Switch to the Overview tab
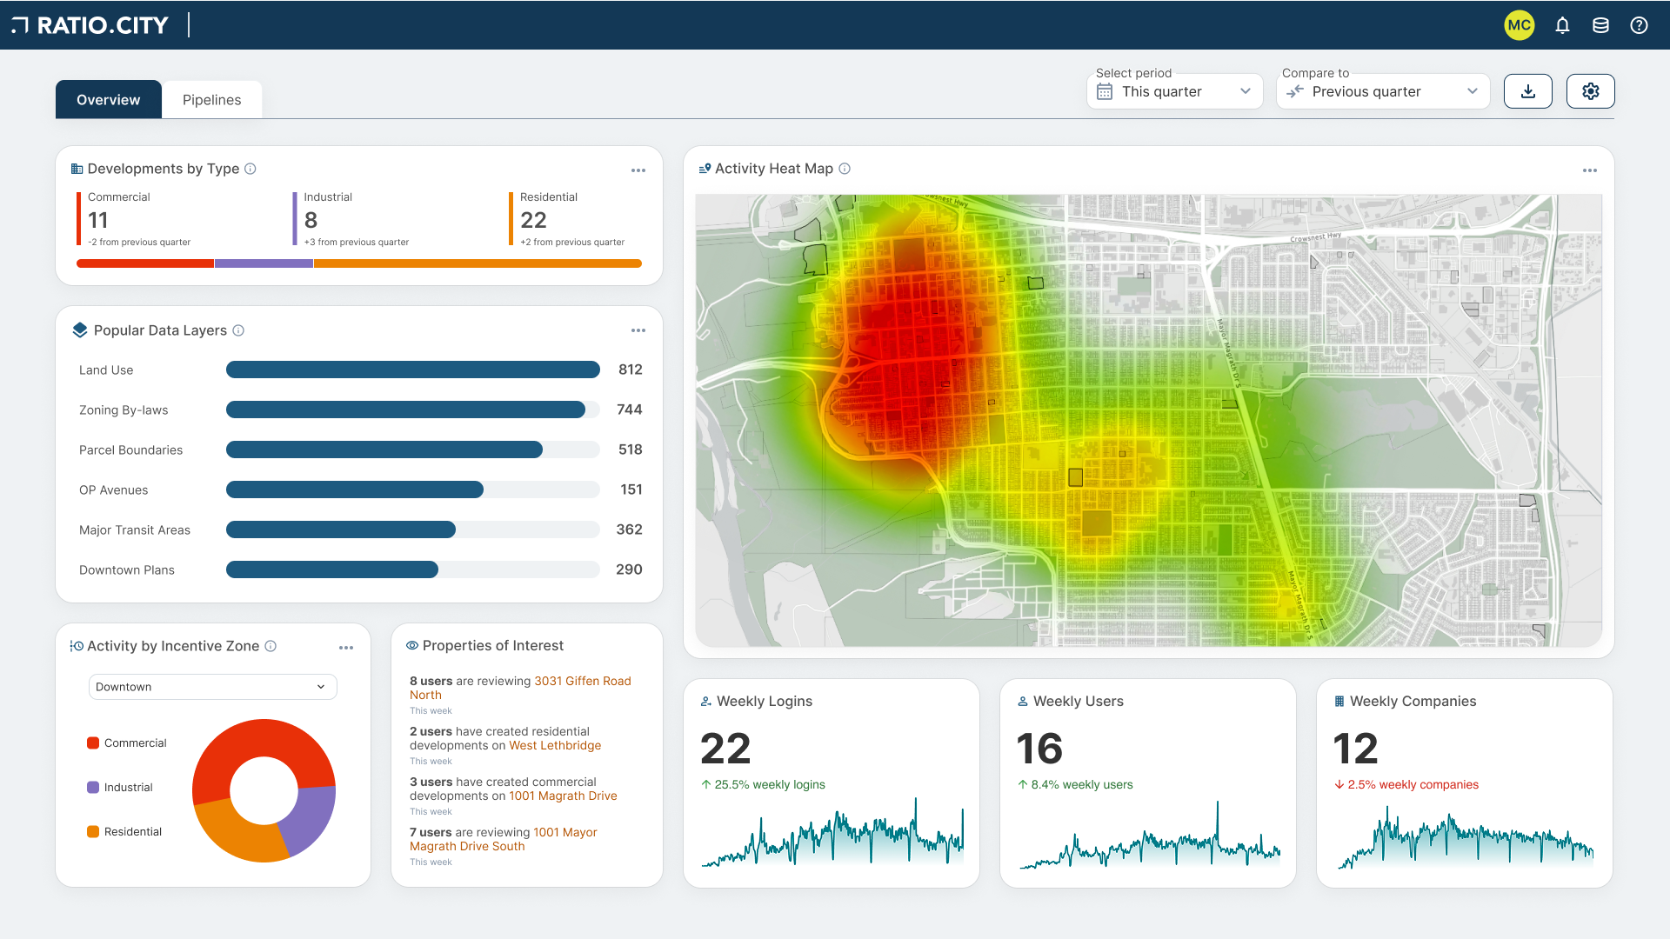Viewport: 1670px width, 939px height. point(109,100)
